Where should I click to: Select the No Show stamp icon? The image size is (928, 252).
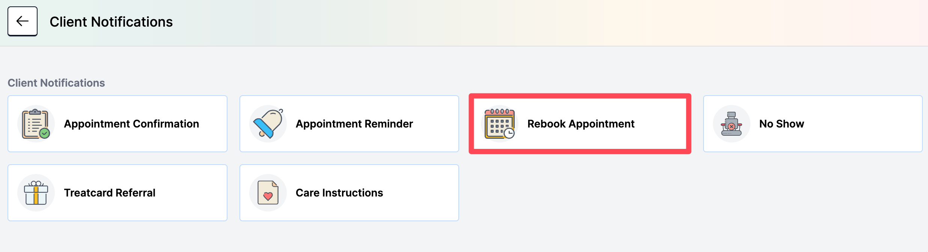coord(731,124)
